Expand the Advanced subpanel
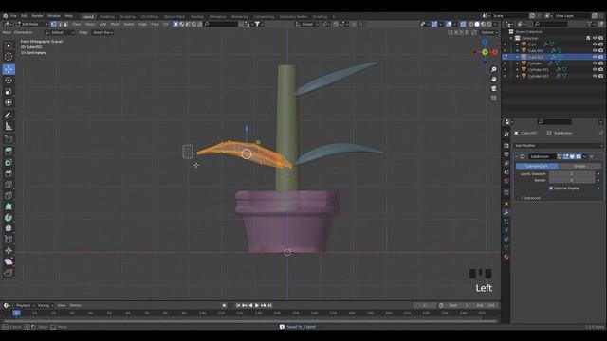 pos(532,198)
